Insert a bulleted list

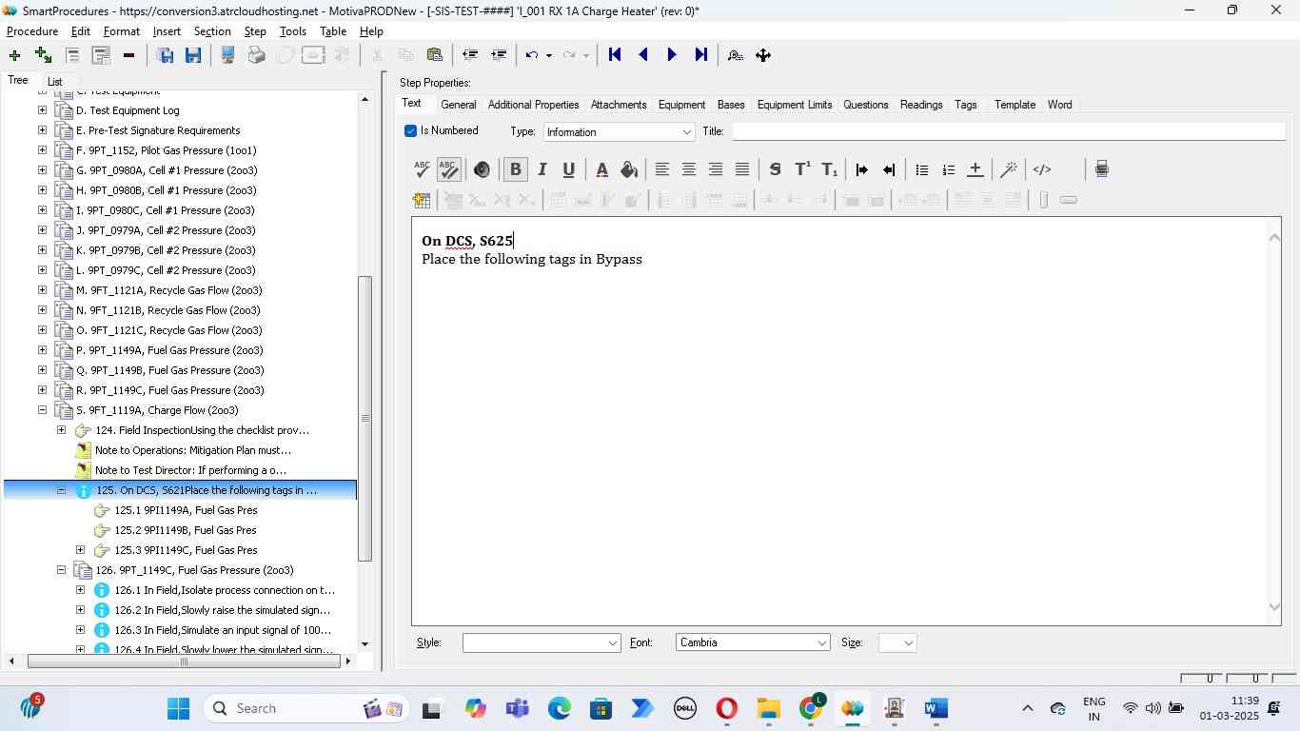(x=921, y=169)
